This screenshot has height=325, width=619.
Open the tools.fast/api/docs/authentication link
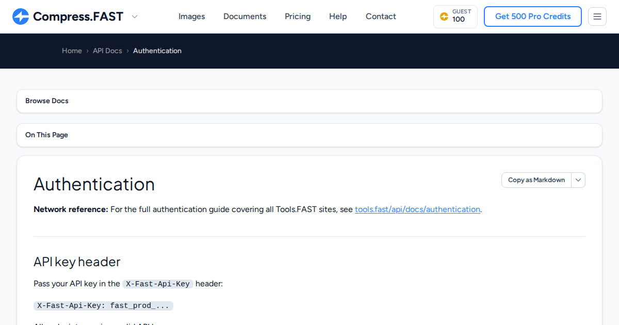417,209
